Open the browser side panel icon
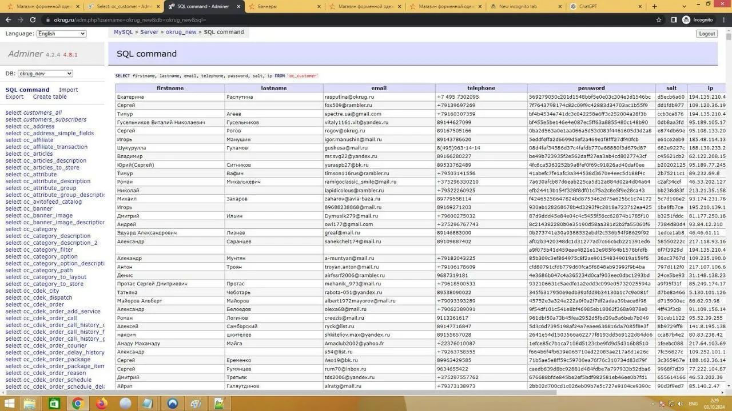This screenshot has height=411, width=732. (x=673, y=20)
